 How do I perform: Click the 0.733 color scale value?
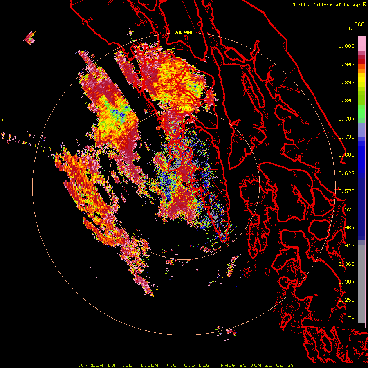pyautogui.click(x=346, y=137)
